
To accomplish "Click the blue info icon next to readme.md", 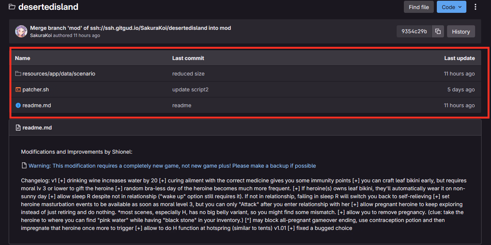I will 18,105.
